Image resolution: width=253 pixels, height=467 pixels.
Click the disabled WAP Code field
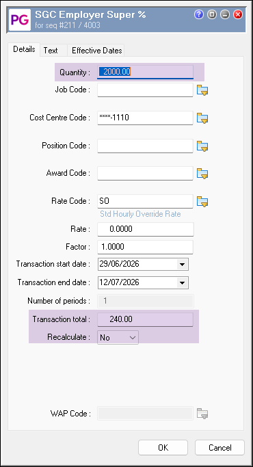[x=145, y=414]
